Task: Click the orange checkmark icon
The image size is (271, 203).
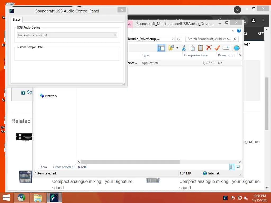Action: (217, 48)
